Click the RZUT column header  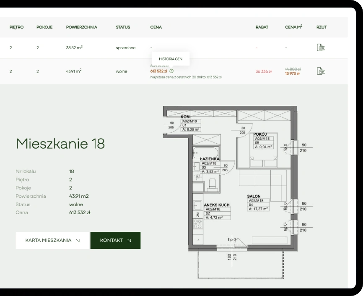[x=322, y=27]
